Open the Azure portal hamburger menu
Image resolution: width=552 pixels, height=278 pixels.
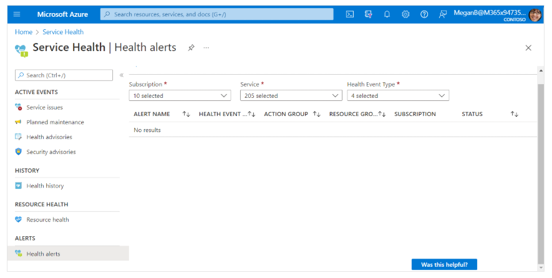click(17, 14)
